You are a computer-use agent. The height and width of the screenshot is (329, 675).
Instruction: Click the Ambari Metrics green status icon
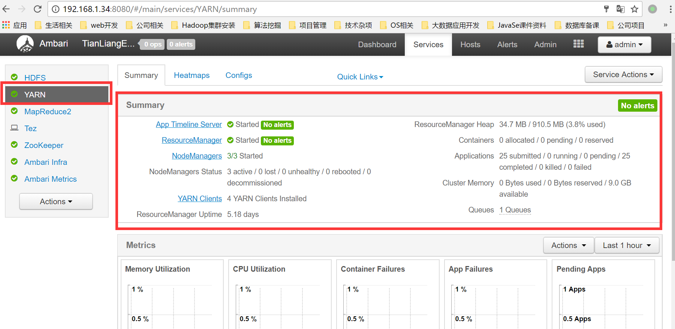[x=14, y=178]
